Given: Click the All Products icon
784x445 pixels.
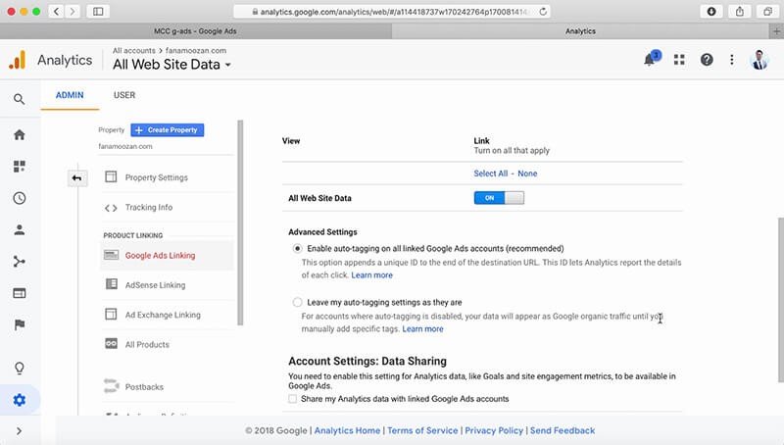Looking at the screenshot, I should [111, 344].
